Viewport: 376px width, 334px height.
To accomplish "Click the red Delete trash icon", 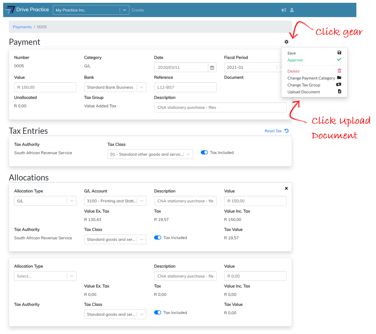I will [339, 71].
